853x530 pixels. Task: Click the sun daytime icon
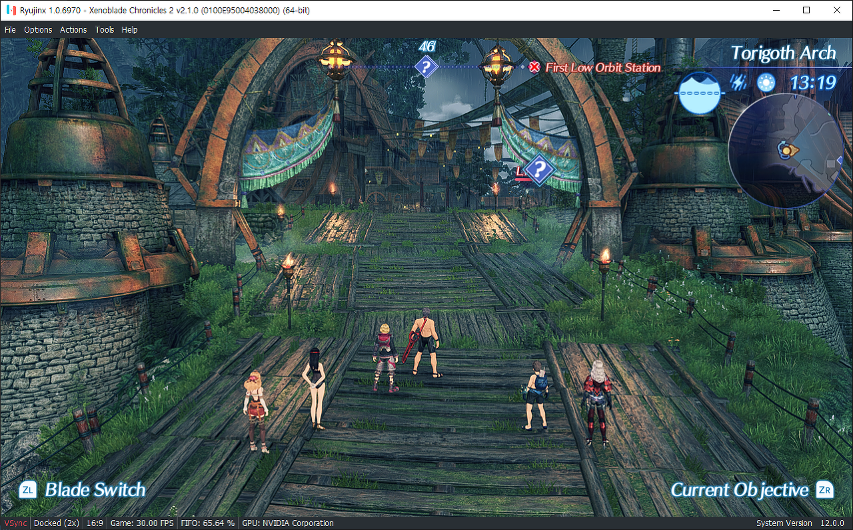click(x=766, y=83)
